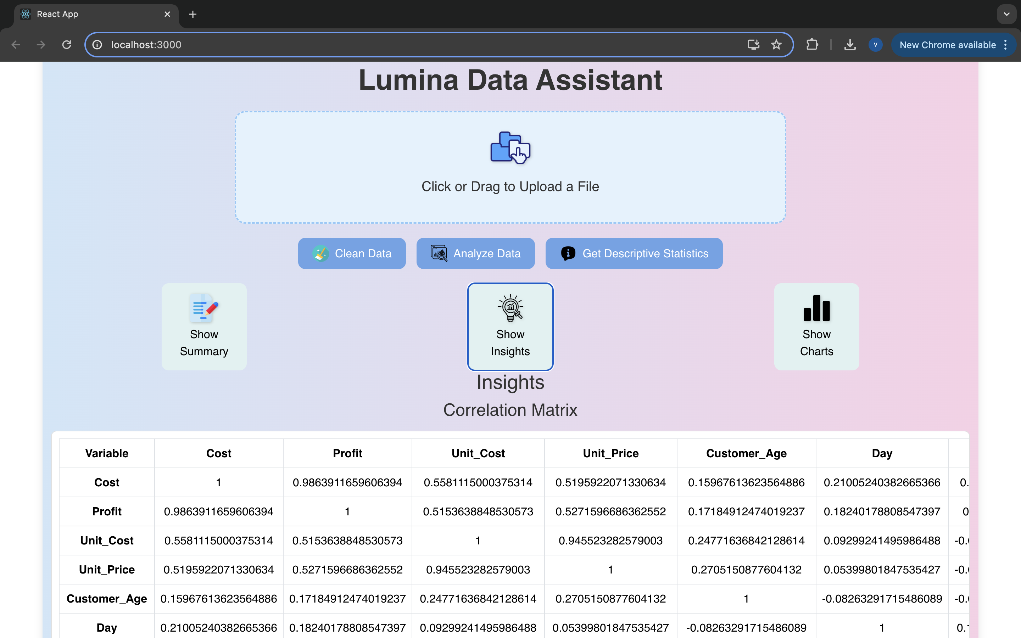Open the Chrome extensions puzzle icon

tap(812, 45)
